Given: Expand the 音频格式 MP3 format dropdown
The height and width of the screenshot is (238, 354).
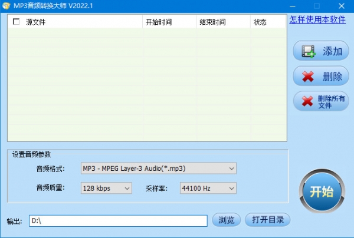Looking at the screenshot, I should coord(159,168).
